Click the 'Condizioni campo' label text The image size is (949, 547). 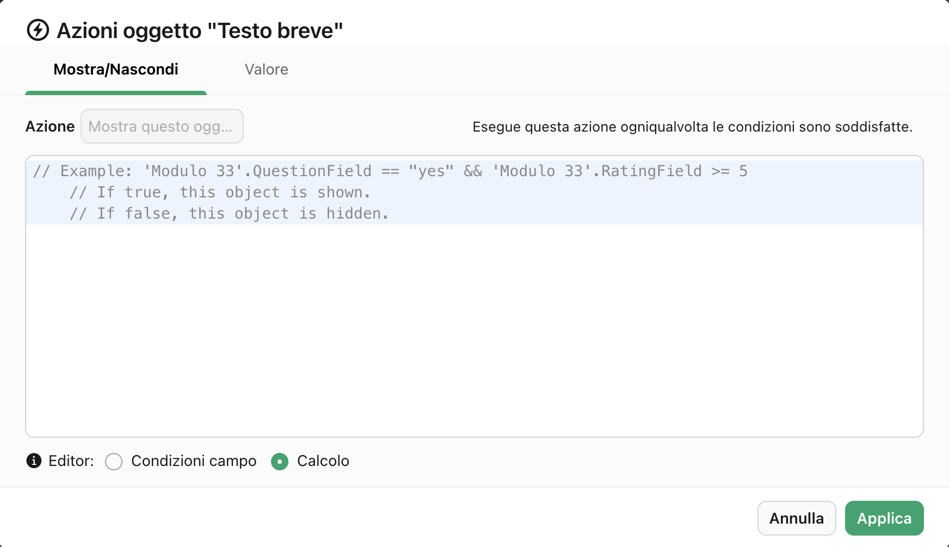pyautogui.click(x=194, y=461)
